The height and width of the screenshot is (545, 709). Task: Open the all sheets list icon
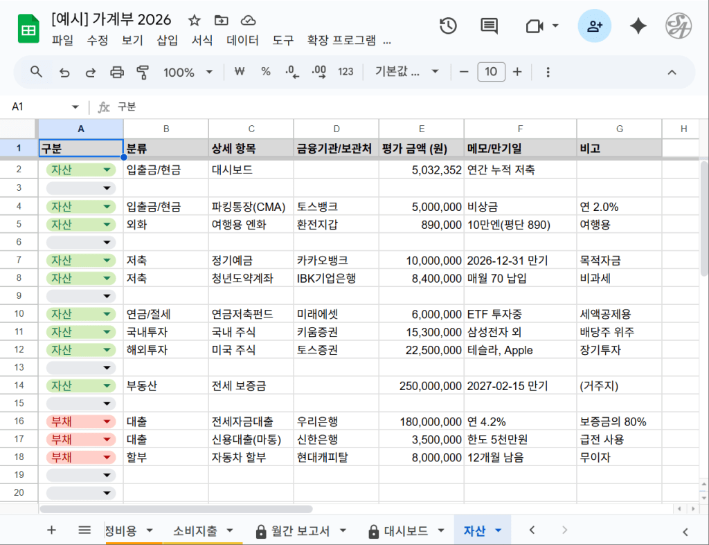(x=84, y=530)
